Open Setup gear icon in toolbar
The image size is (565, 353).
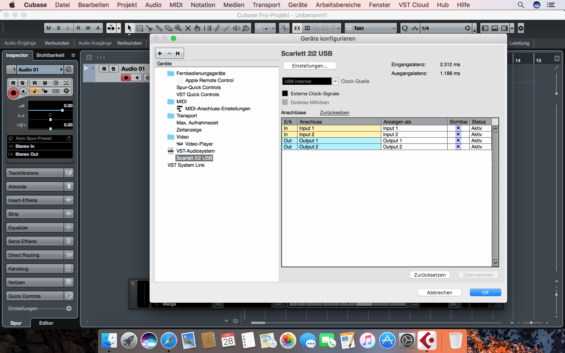521,28
